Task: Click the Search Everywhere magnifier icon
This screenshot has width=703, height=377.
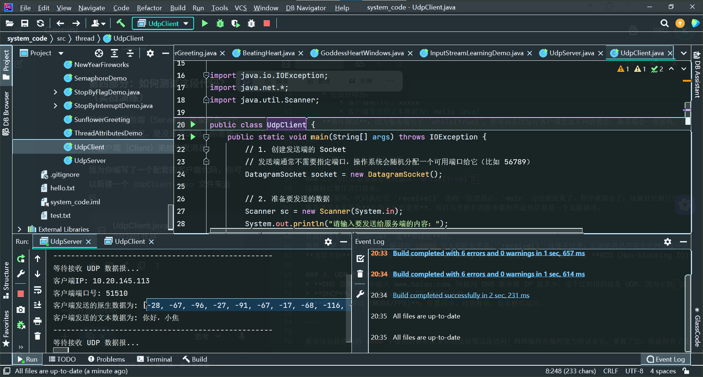Action: coord(665,23)
